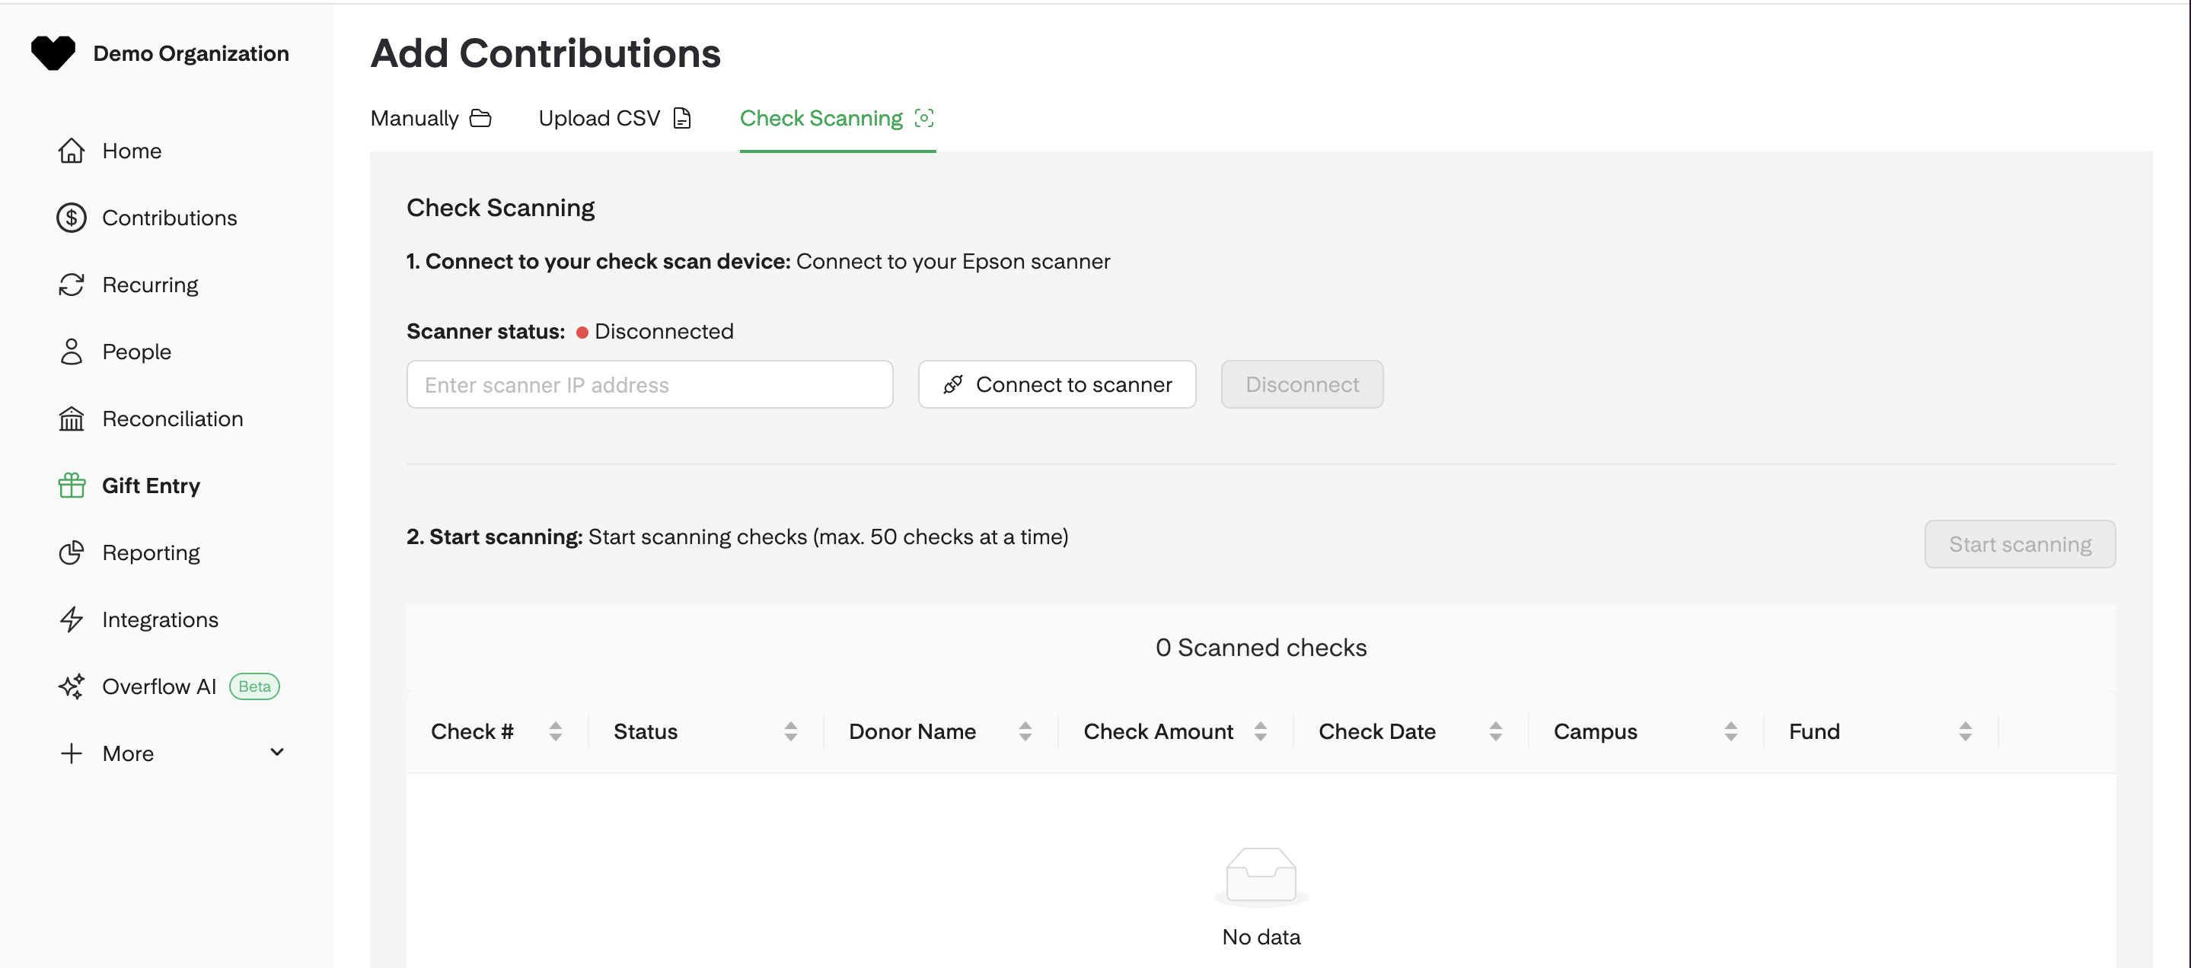Sort the Check Amount column
This screenshot has height=968, width=2191.
1260,731
